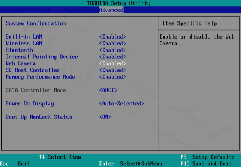The image size is (241, 167).
Task: Toggle SD Host Controller Enabled value
Action: point(112,70)
